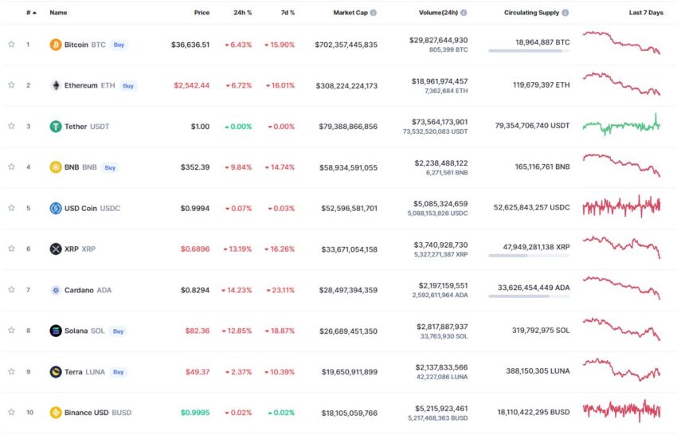The width and height of the screenshot is (677, 439).
Task: Click Last 7 Days column header
Action: click(x=646, y=13)
